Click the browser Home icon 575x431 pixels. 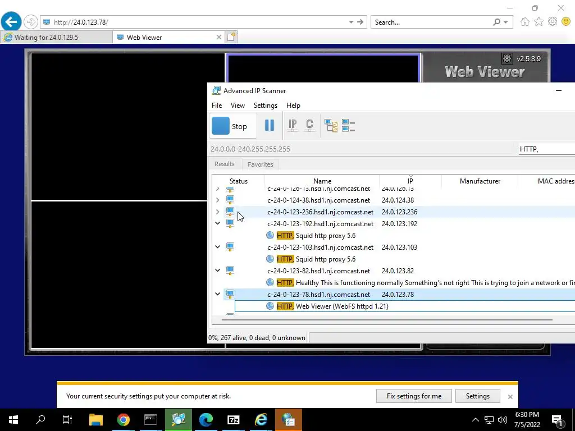click(x=525, y=22)
